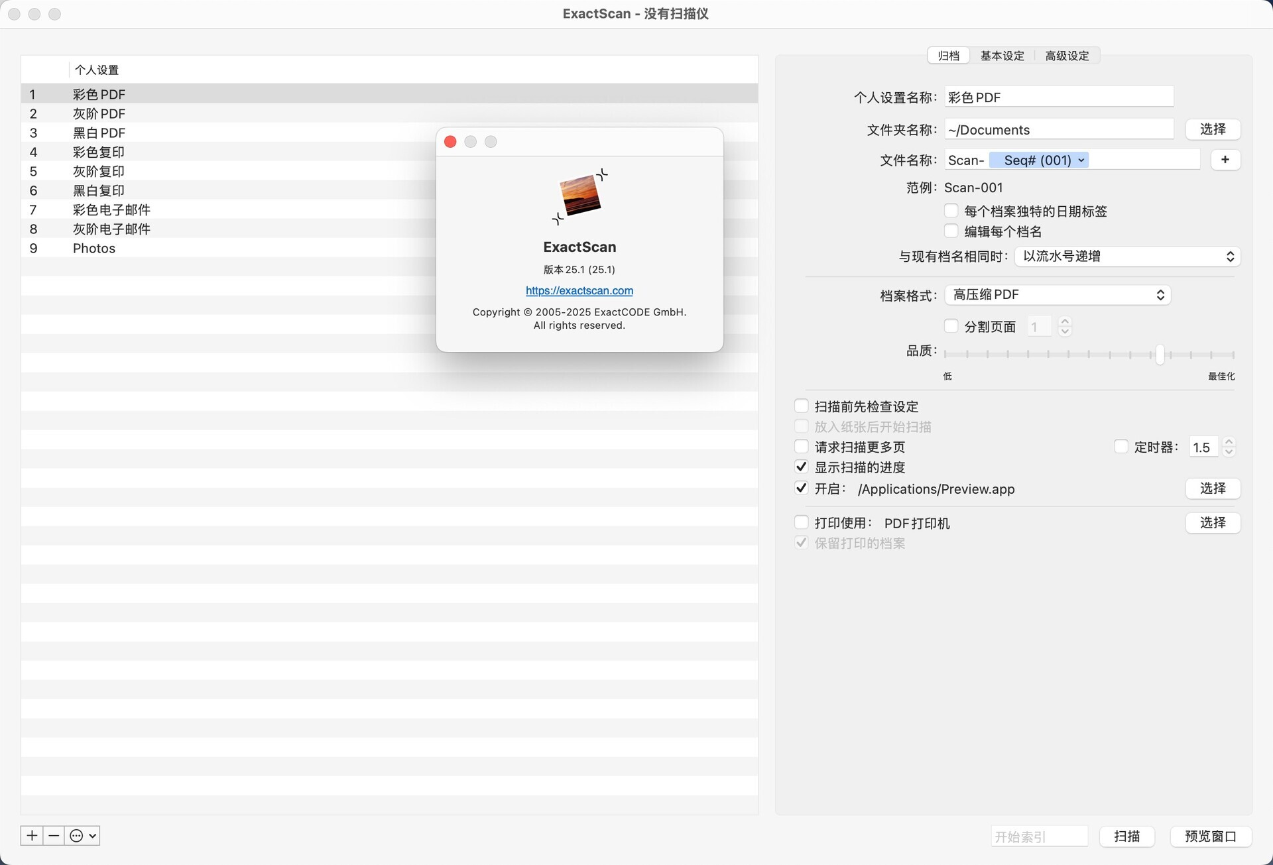The height and width of the screenshot is (865, 1273).
Task: Select the 彩色电子邮件 profile row
Action: point(389,209)
